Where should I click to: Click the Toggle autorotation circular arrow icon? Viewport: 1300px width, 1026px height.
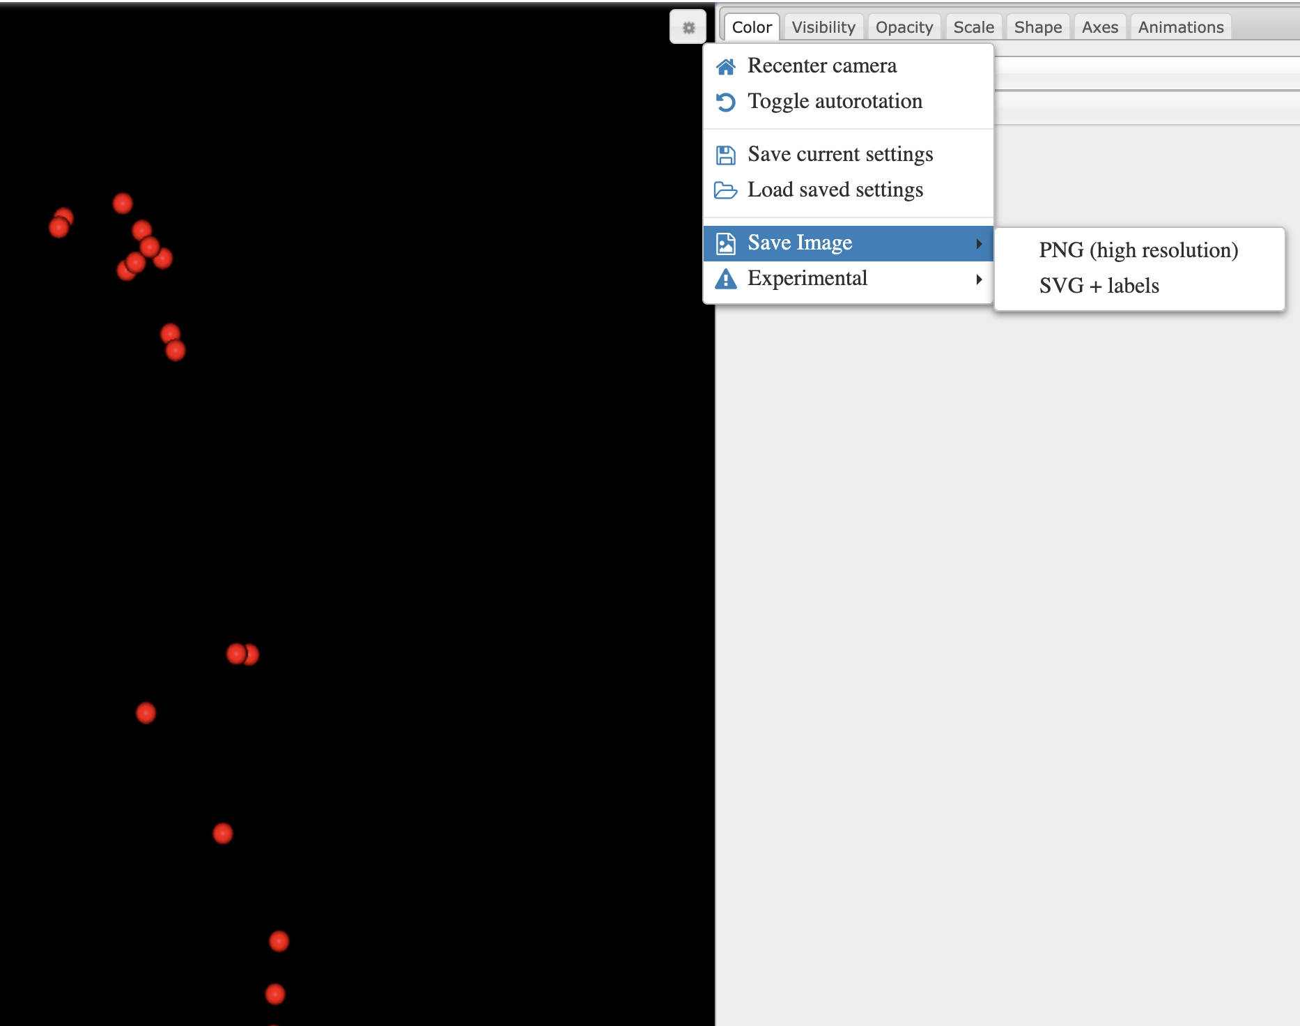click(x=726, y=102)
